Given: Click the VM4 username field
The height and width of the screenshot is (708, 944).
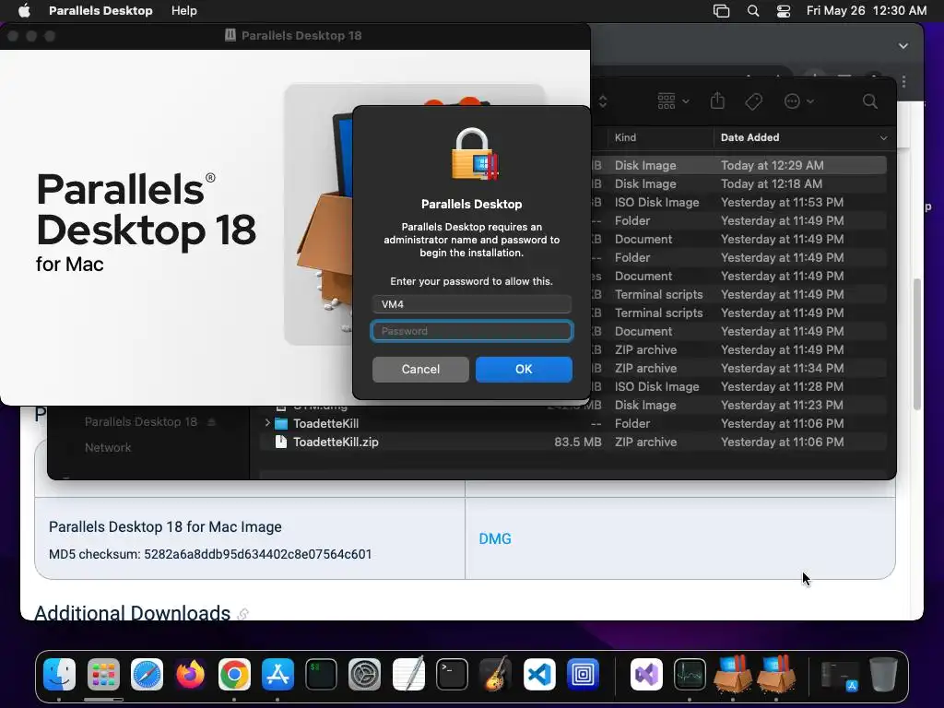Looking at the screenshot, I should tap(471, 304).
